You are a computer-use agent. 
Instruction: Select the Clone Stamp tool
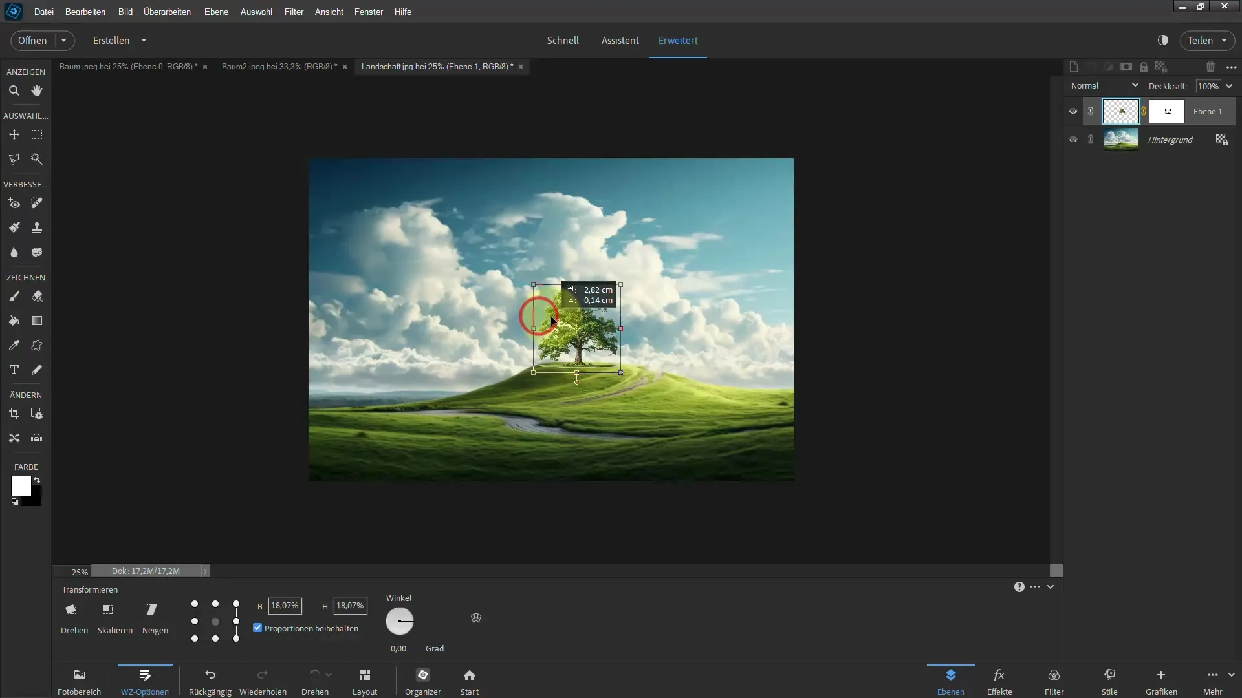[x=37, y=227]
